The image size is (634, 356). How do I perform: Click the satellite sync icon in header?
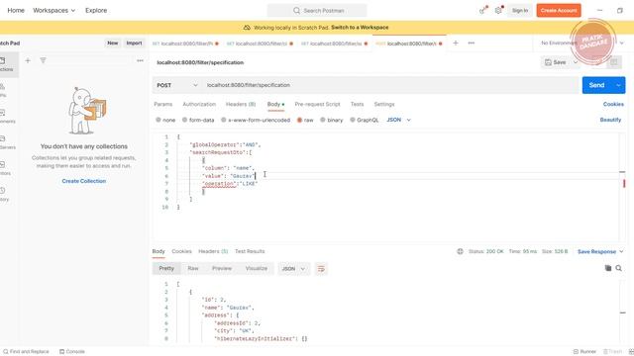coord(482,10)
